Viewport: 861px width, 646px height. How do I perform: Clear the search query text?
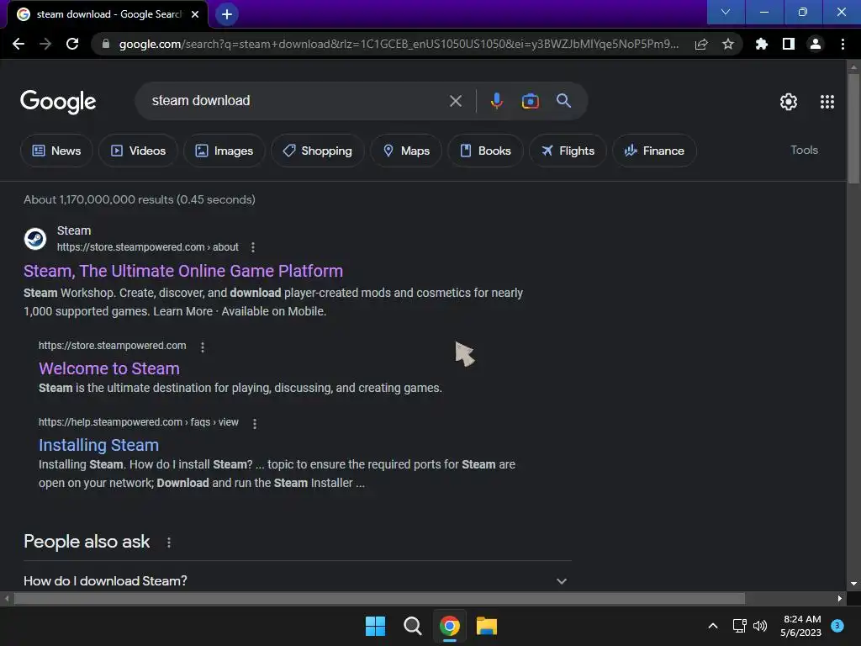(455, 101)
